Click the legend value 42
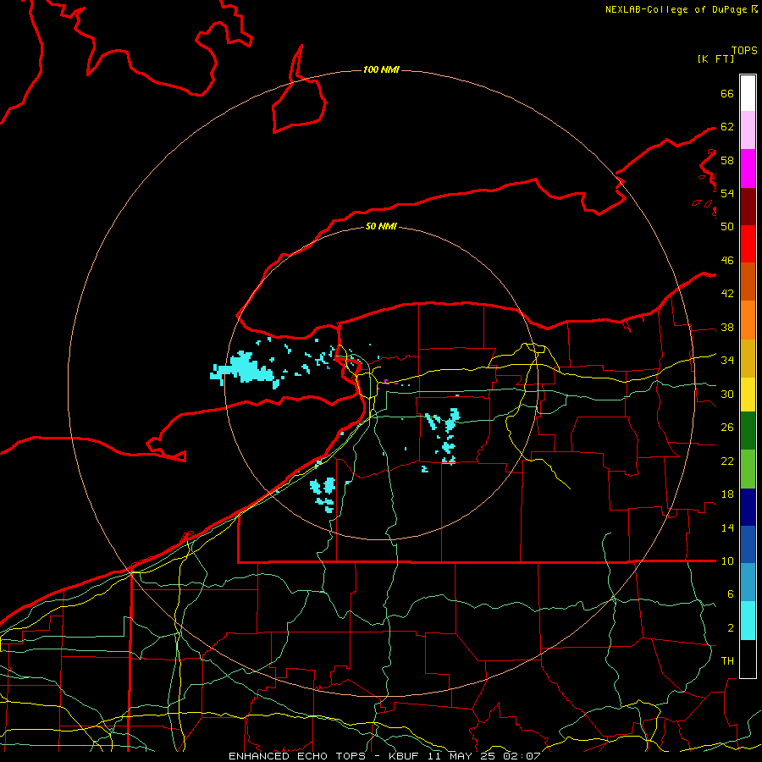Image resolution: width=762 pixels, height=762 pixels. coord(727,294)
